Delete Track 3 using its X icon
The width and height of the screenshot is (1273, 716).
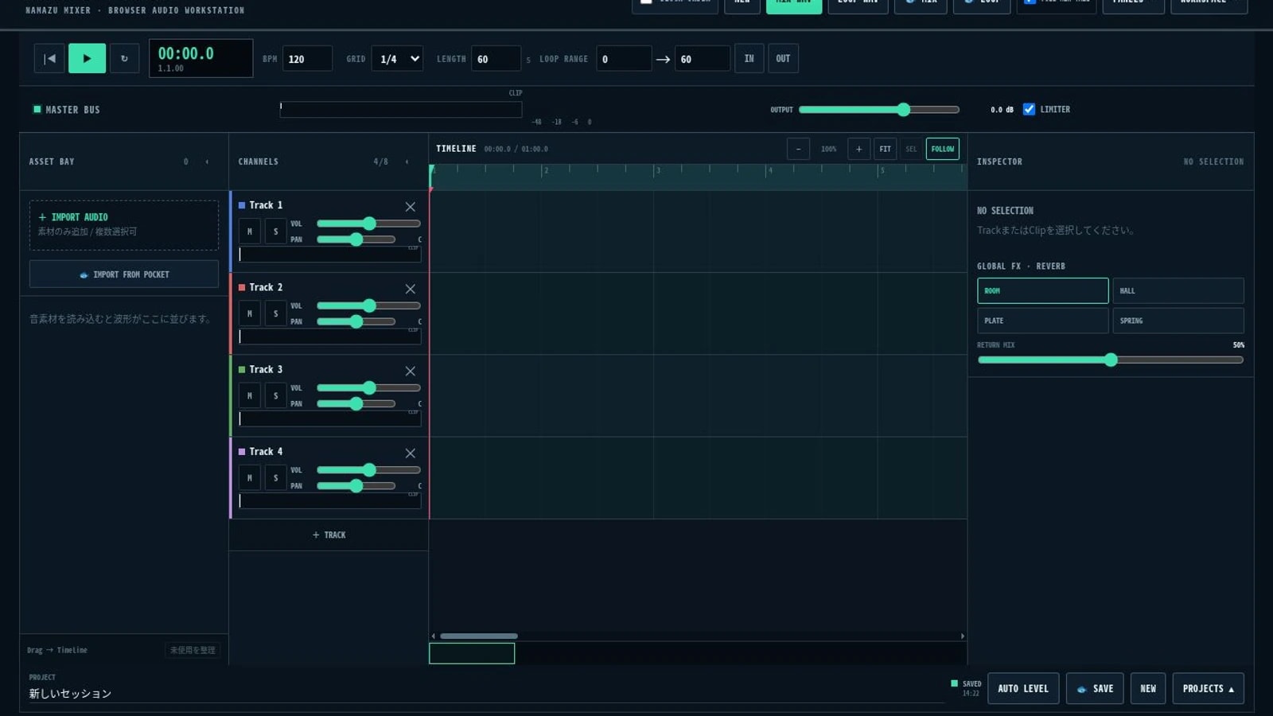click(411, 371)
